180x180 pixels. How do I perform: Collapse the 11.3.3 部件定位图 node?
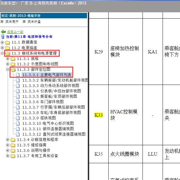tap(7, 70)
